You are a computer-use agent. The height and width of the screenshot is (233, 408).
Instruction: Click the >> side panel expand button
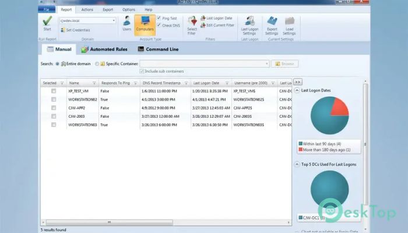point(298,82)
